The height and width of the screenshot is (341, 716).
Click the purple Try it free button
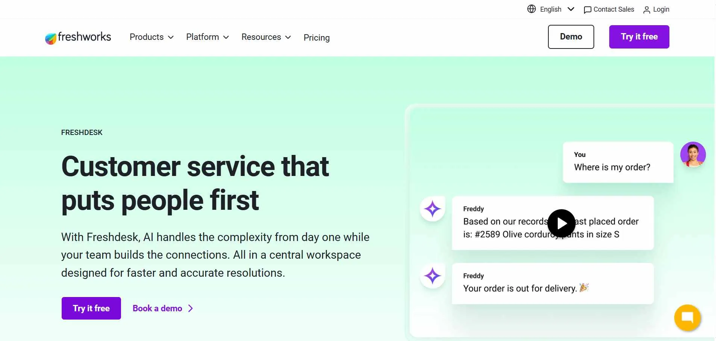(639, 37)
